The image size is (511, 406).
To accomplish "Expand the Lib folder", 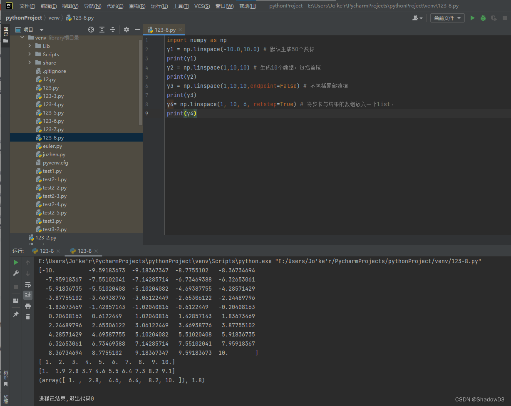I will [x=30, y=46].
